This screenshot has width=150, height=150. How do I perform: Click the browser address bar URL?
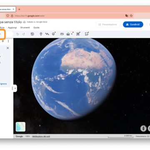pyautogui.click(x=30, y=16)
